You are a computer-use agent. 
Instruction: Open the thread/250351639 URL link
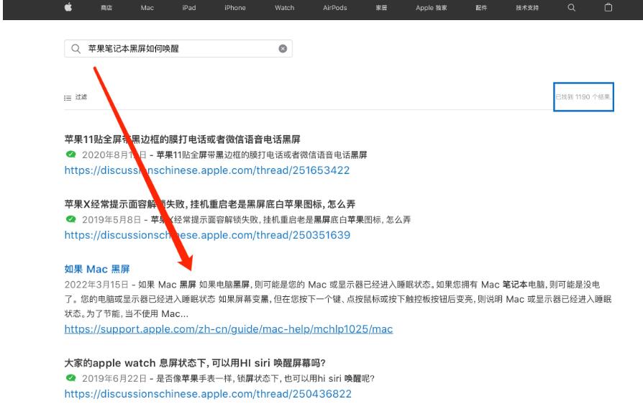click(x=207, y=235)
